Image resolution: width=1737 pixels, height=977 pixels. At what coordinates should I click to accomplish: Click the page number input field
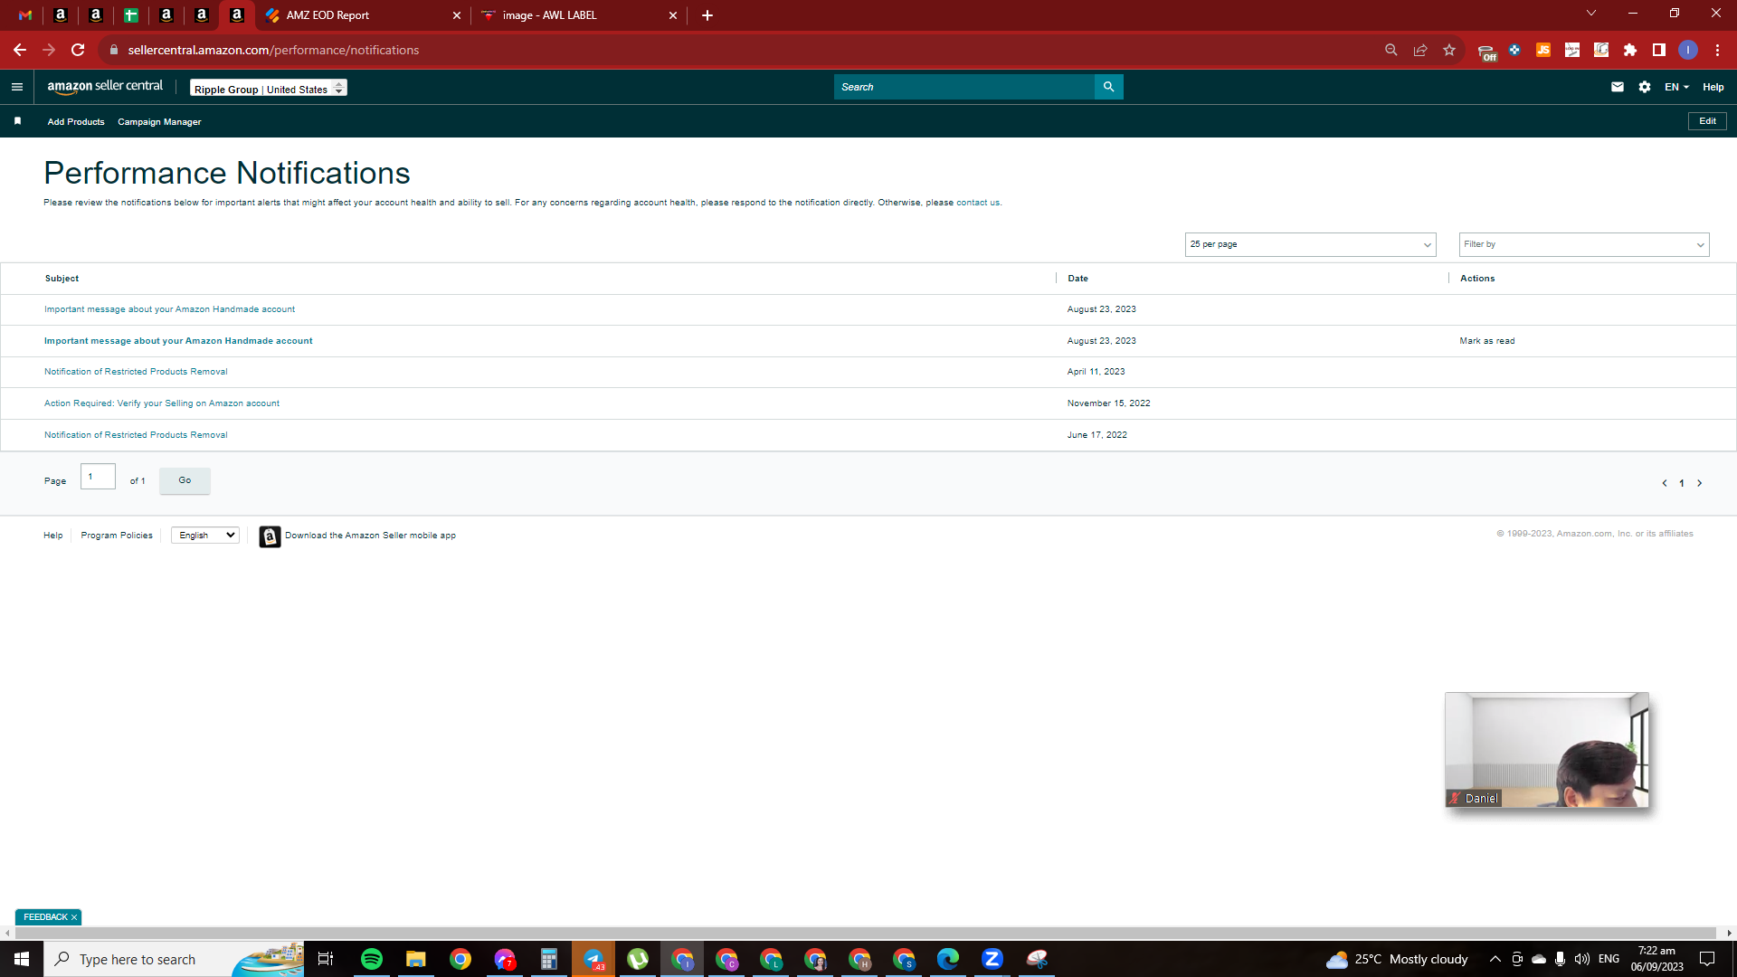tap(98, 477)
